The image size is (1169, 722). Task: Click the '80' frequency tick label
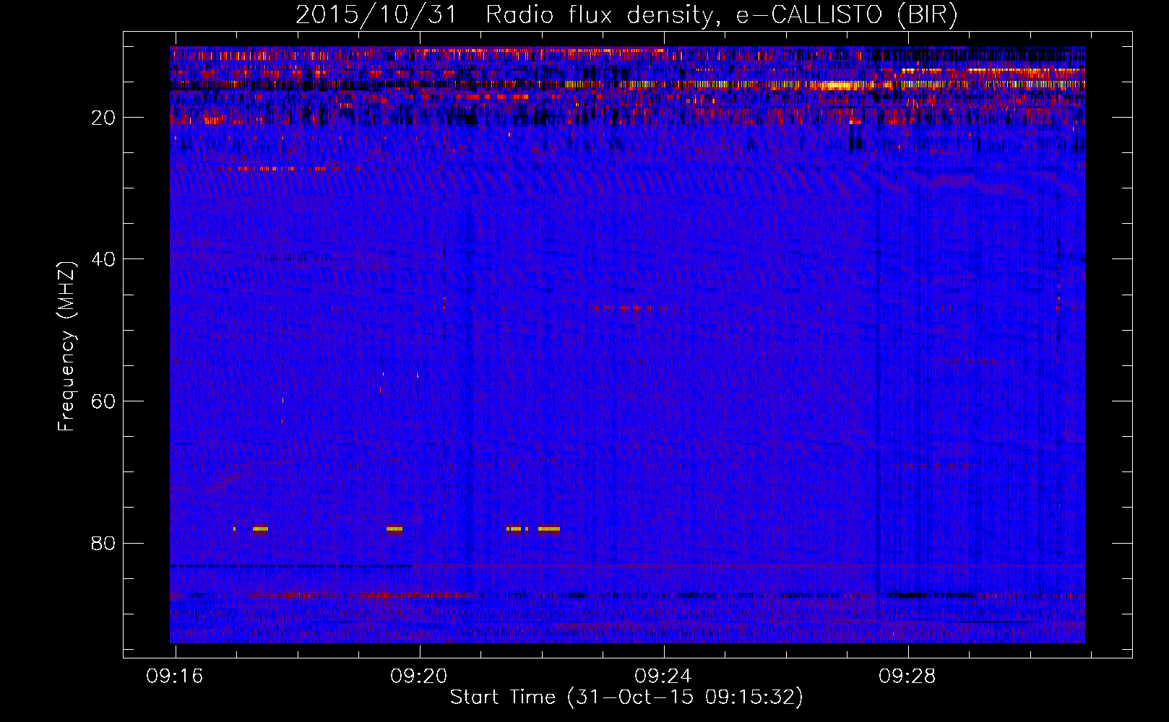[103, 543]
